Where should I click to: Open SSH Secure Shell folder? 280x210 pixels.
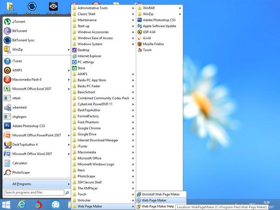coord(103,183)
